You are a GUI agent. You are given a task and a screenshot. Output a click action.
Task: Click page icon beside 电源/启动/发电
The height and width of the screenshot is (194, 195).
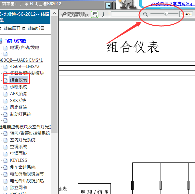pyautogui.click(x=5, y=48)
